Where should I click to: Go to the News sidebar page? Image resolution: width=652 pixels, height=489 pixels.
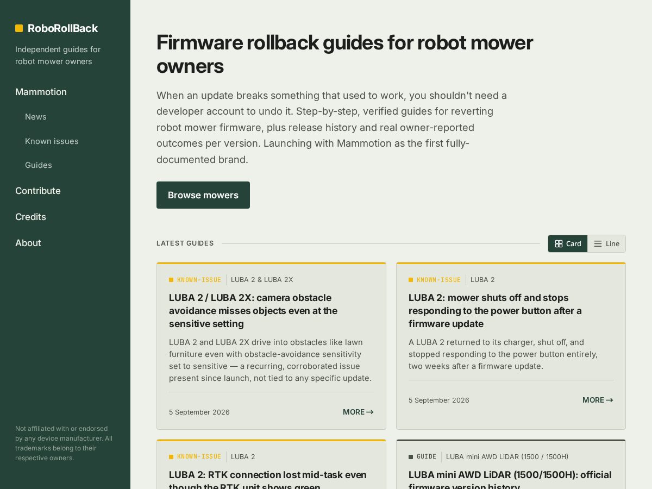[36, 117]
